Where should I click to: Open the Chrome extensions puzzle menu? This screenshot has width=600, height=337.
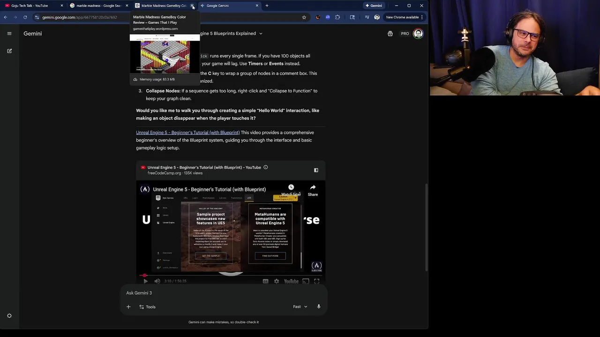pos(337,17)
